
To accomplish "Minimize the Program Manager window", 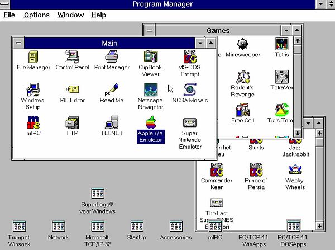I will pos(320,4).
